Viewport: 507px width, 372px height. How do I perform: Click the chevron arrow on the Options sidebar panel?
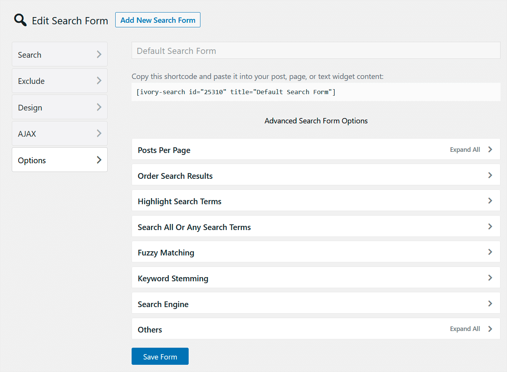(99, 160)
